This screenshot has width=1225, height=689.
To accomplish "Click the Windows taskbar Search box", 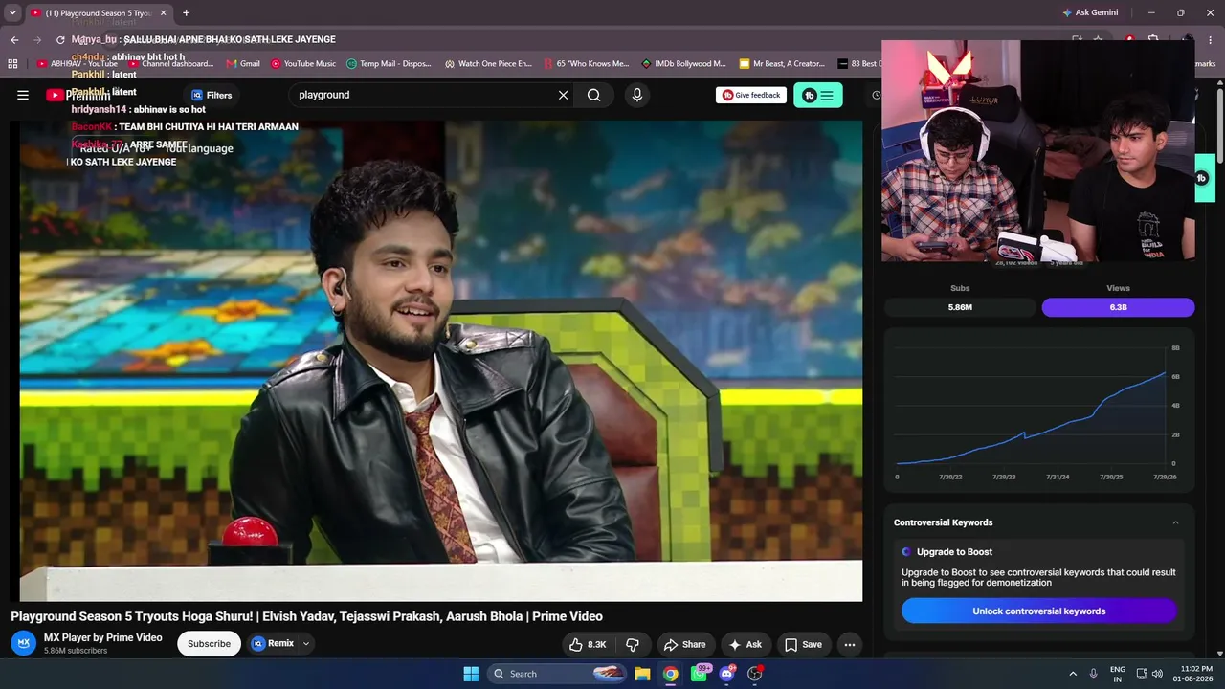I will [558, 674].
